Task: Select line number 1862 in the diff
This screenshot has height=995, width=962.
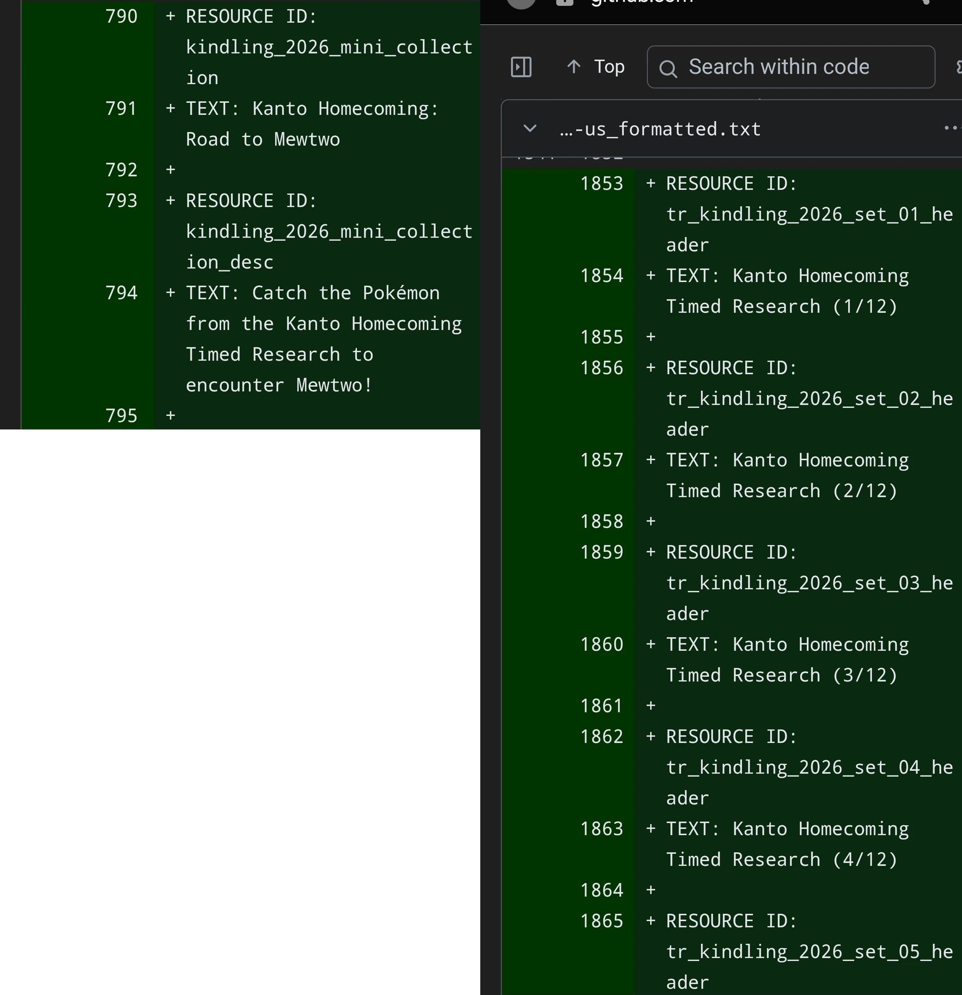Action: 601,737
